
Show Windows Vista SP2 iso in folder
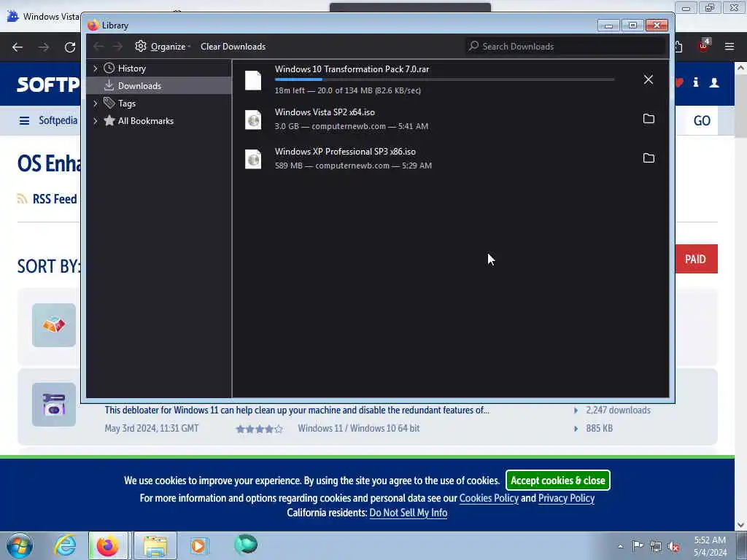(x=649, y=119)
